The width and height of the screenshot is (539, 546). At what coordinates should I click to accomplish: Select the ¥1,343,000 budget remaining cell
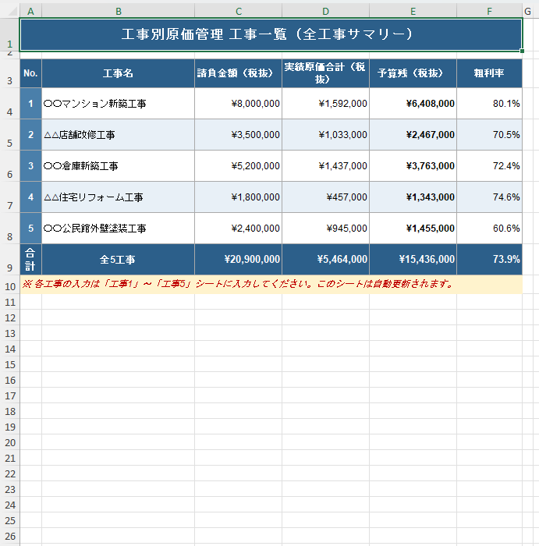click(413, 197)
